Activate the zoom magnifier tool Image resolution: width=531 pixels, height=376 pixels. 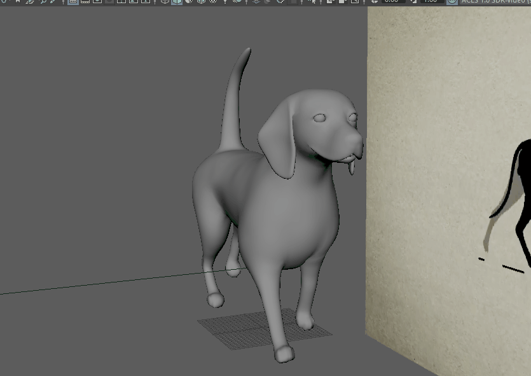pos(43,3)
